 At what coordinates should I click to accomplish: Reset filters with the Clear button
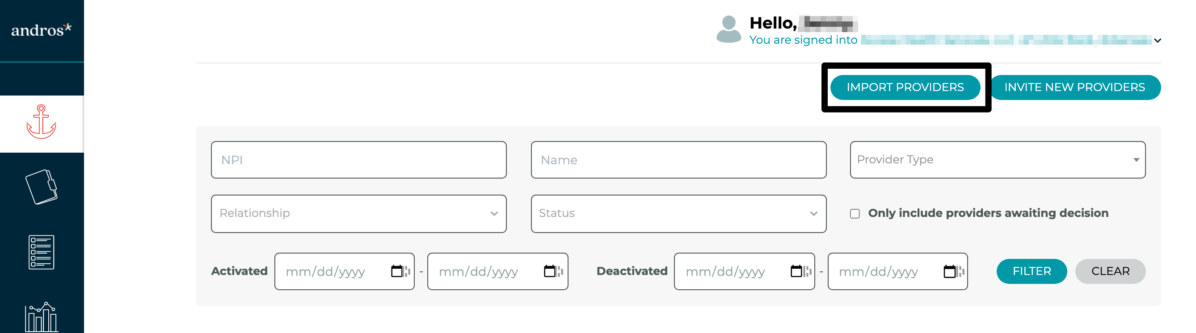(x=1110, y=271)
